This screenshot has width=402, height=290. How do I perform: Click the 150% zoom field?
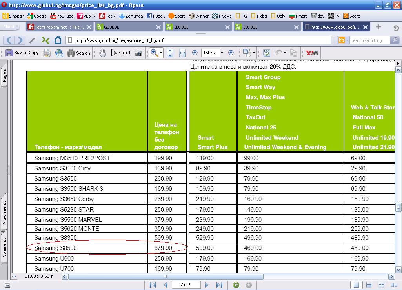pyautogui.click(x=210, y=53)
